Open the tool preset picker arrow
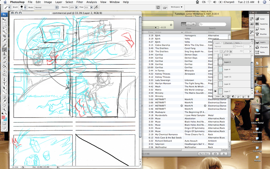Viewport: 270px width, 169px height. (x=9, y=7)
